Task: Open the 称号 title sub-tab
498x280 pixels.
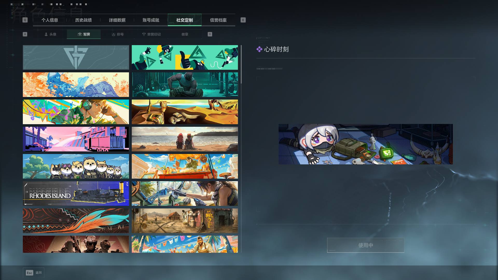Action: pyautogui.click(x=117, y=34)
